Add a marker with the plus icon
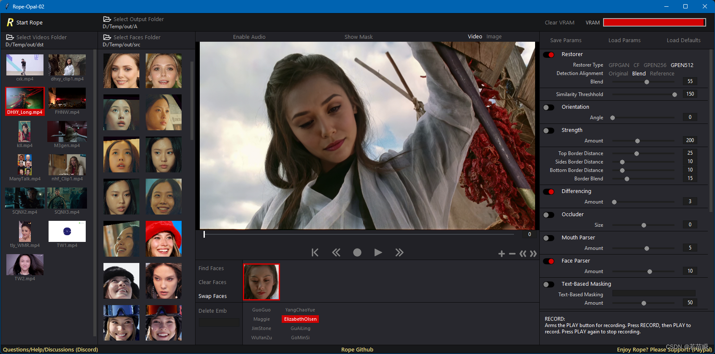The width and height of the screenshot is (715, 354). point(502,254)
